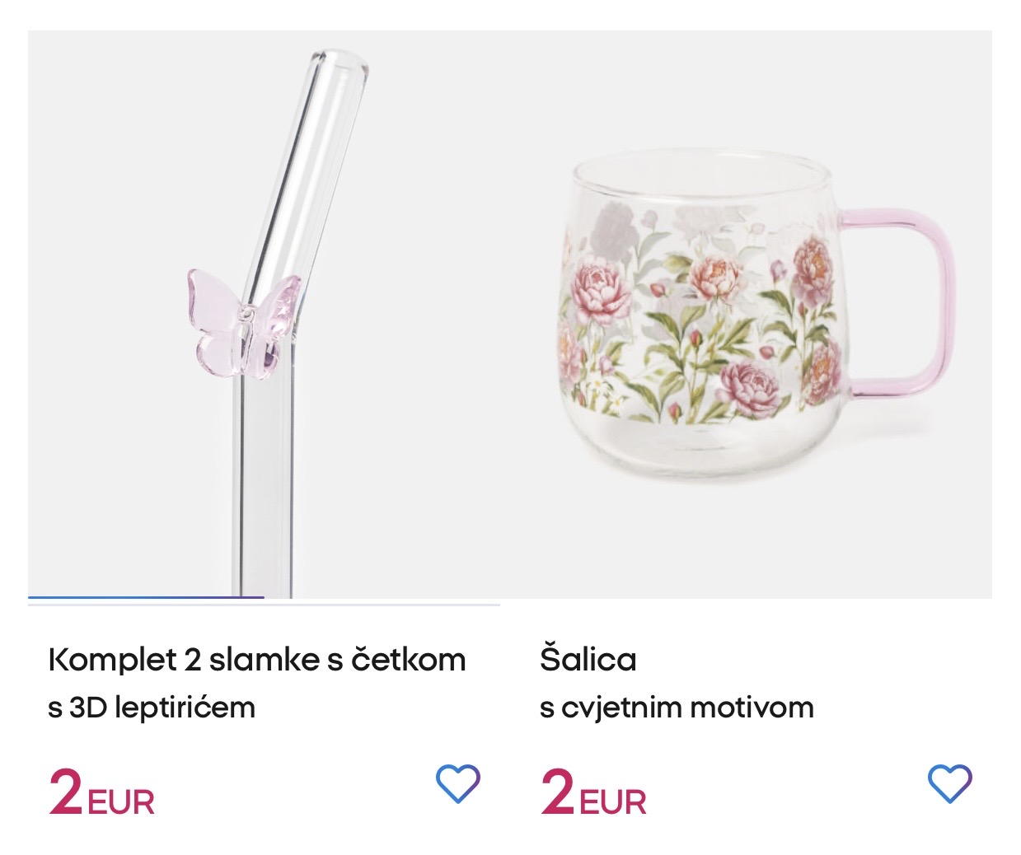This screenshot has height=855, width=1021.
Task: Add the butterfly straw set to favorites
Action: coord(457,783)
